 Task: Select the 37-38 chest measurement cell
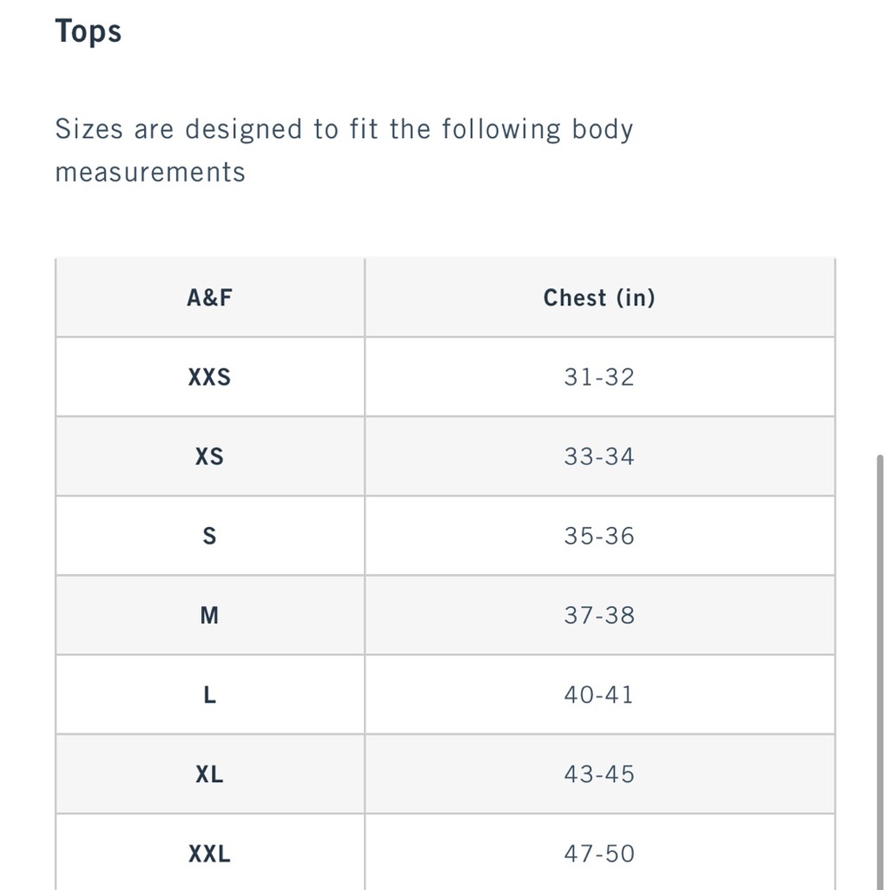599,615
